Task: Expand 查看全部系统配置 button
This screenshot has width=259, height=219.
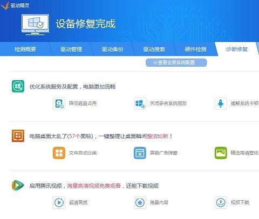Action: coord(176,62)
